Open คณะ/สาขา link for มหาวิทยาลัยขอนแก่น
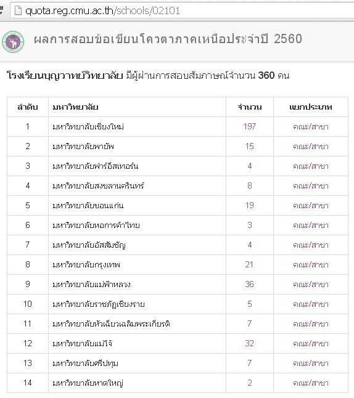 coord(311,205)
